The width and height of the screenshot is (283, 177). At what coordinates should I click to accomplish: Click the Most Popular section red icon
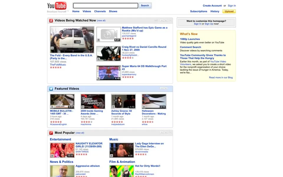point(51,133)
